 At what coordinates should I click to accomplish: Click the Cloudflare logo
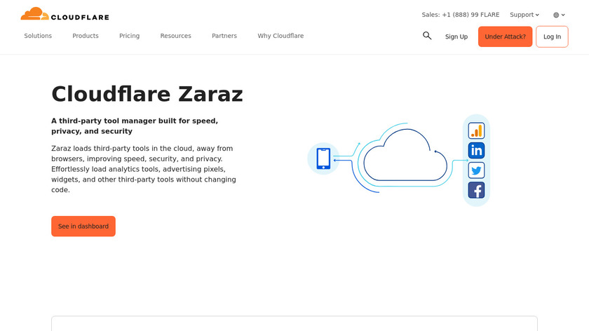point(65,14)
